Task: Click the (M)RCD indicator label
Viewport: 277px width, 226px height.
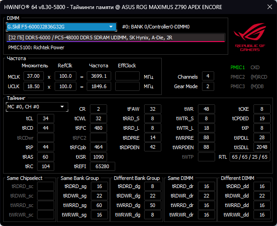Action: pyautogui.click(x=259, y=77)
